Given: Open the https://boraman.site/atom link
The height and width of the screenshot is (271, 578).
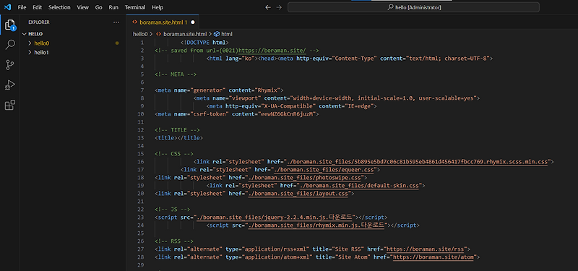Looking at the screenshot, I should pyautogui.click(x=433, y=257).
